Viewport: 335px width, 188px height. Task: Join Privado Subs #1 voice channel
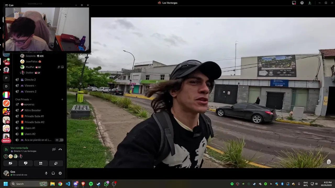point(39,116)
